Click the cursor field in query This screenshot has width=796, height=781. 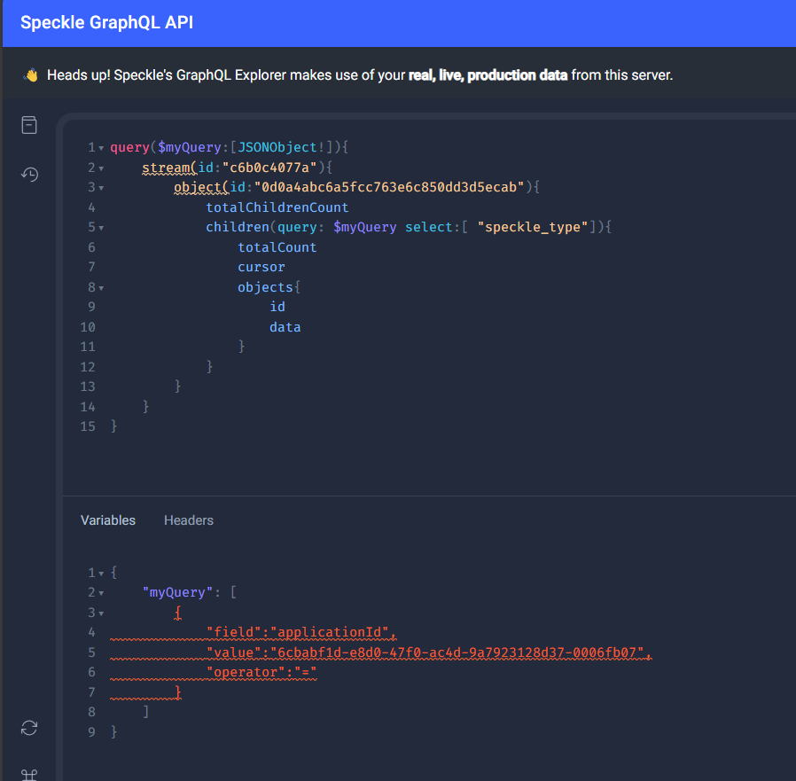[x=261, y=267]
